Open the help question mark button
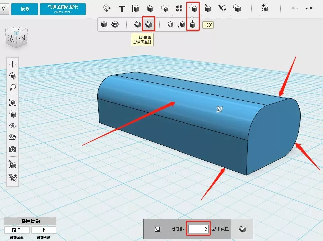 (x=4, y=9)
